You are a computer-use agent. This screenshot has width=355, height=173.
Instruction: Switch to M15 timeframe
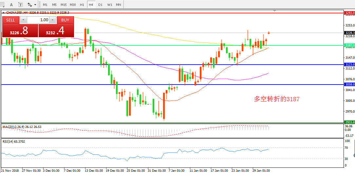(64, 5)
